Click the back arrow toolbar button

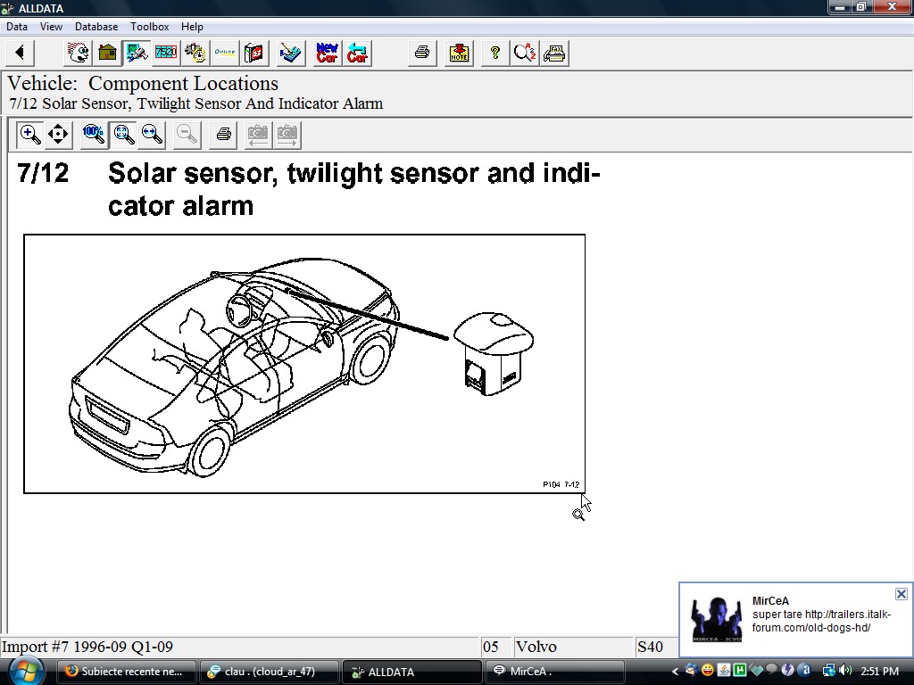tap(20, 54)
